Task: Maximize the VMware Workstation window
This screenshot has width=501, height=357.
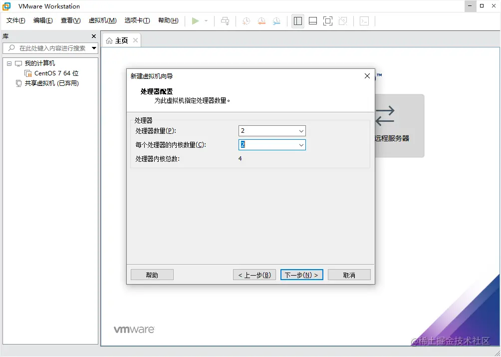Action: (482, 6)
